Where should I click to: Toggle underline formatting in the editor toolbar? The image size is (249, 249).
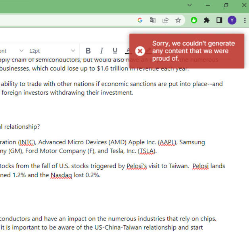coord(115,51)
